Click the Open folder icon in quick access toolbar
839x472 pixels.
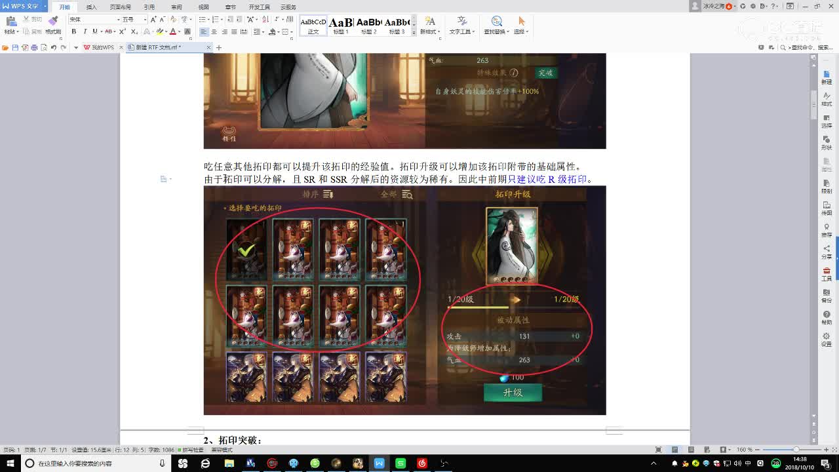5,47
